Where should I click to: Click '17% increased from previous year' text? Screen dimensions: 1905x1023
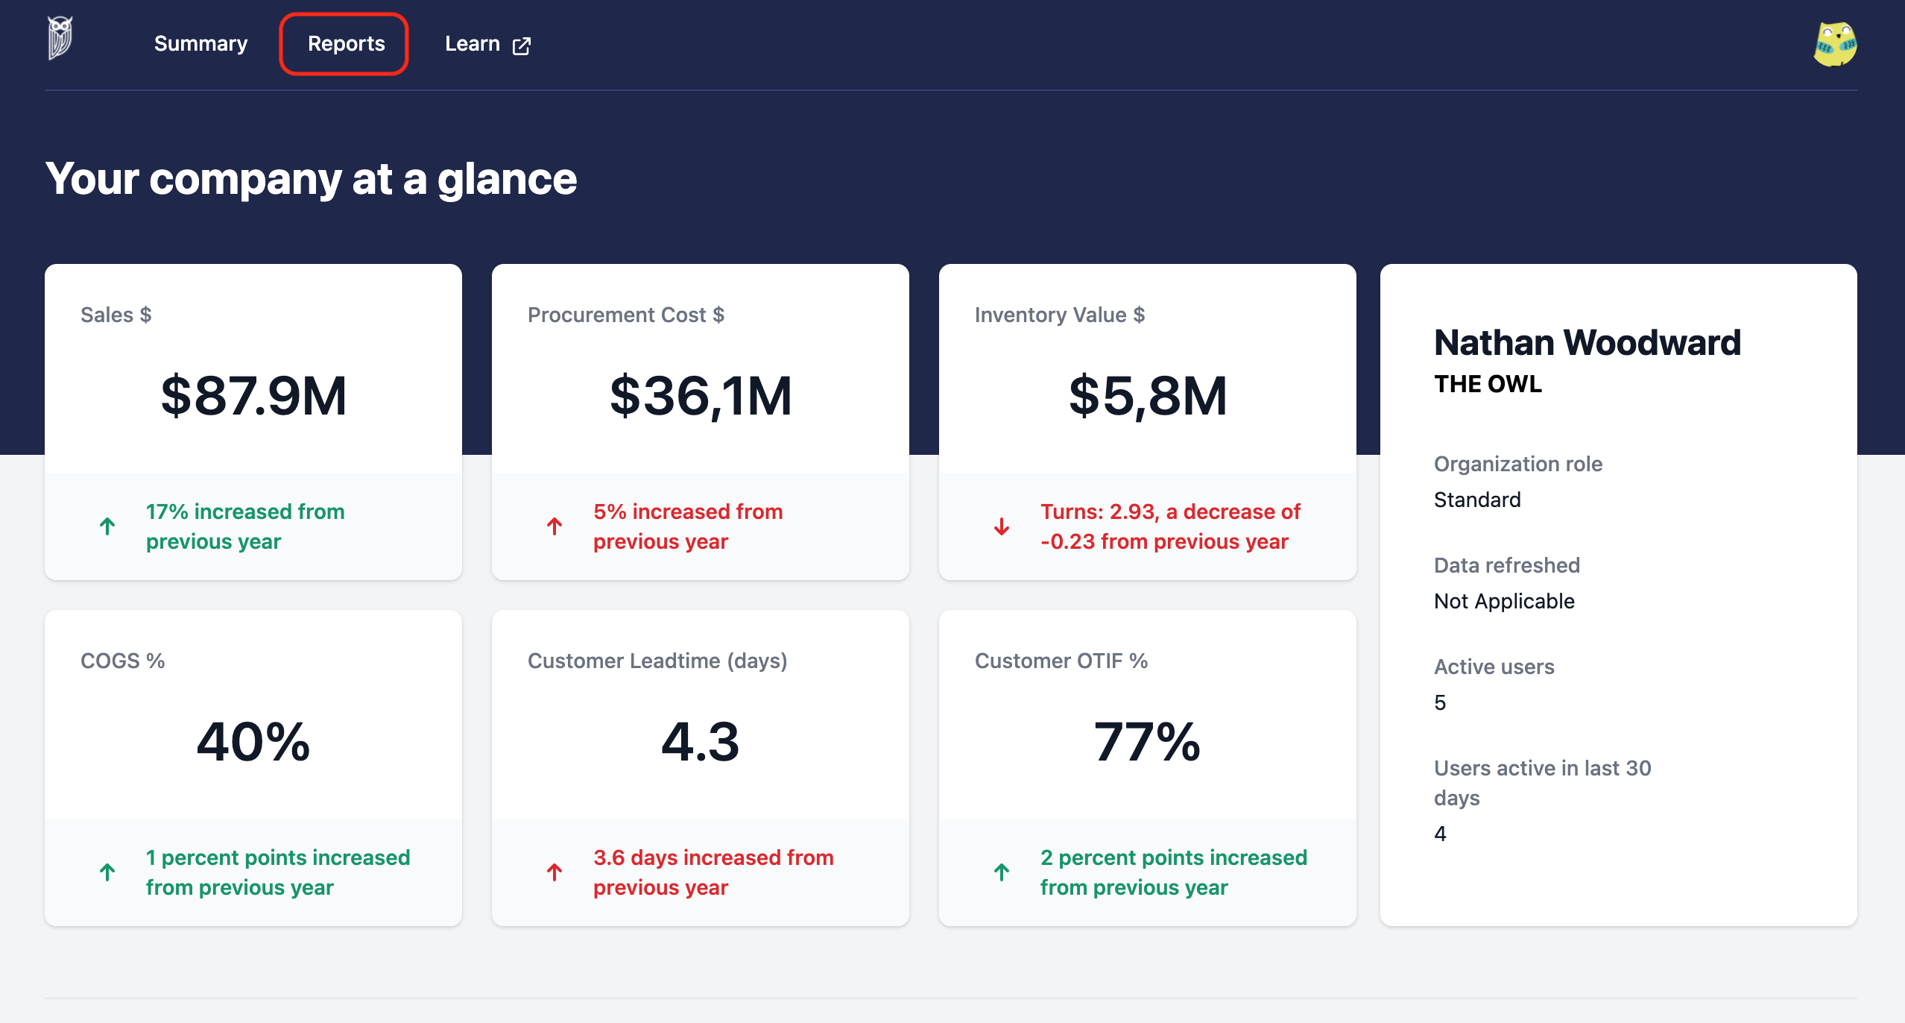point(245,526)
